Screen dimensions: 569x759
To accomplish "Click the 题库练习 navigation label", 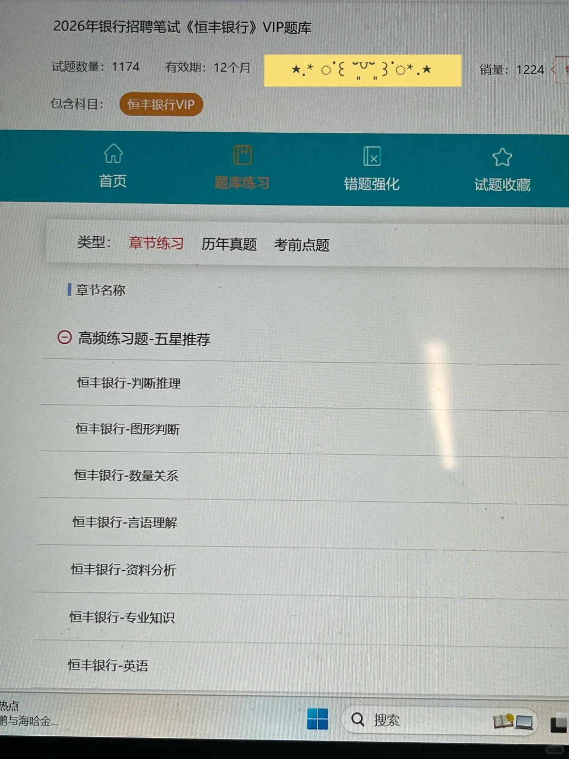I will tap(242, 183).
